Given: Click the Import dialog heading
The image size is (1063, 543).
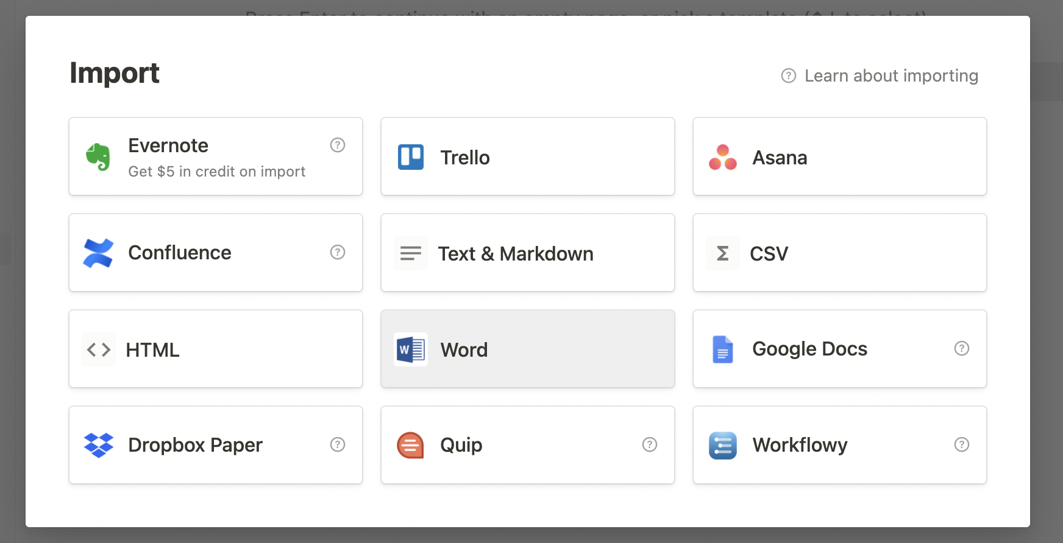Looking at the screenshot, I should (115, 74).
